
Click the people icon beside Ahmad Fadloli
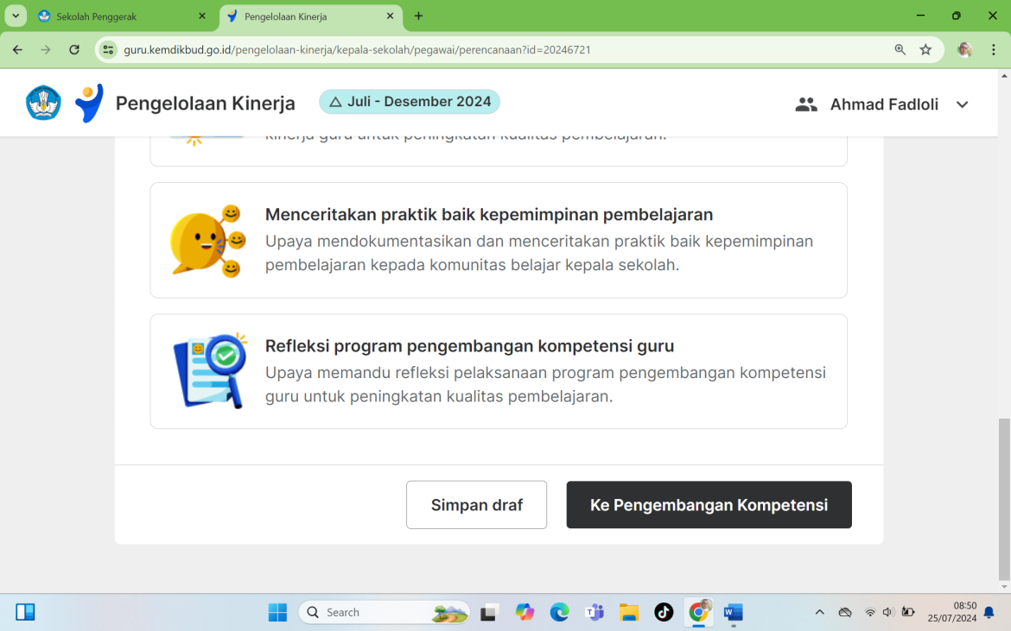tap(805, 104)
